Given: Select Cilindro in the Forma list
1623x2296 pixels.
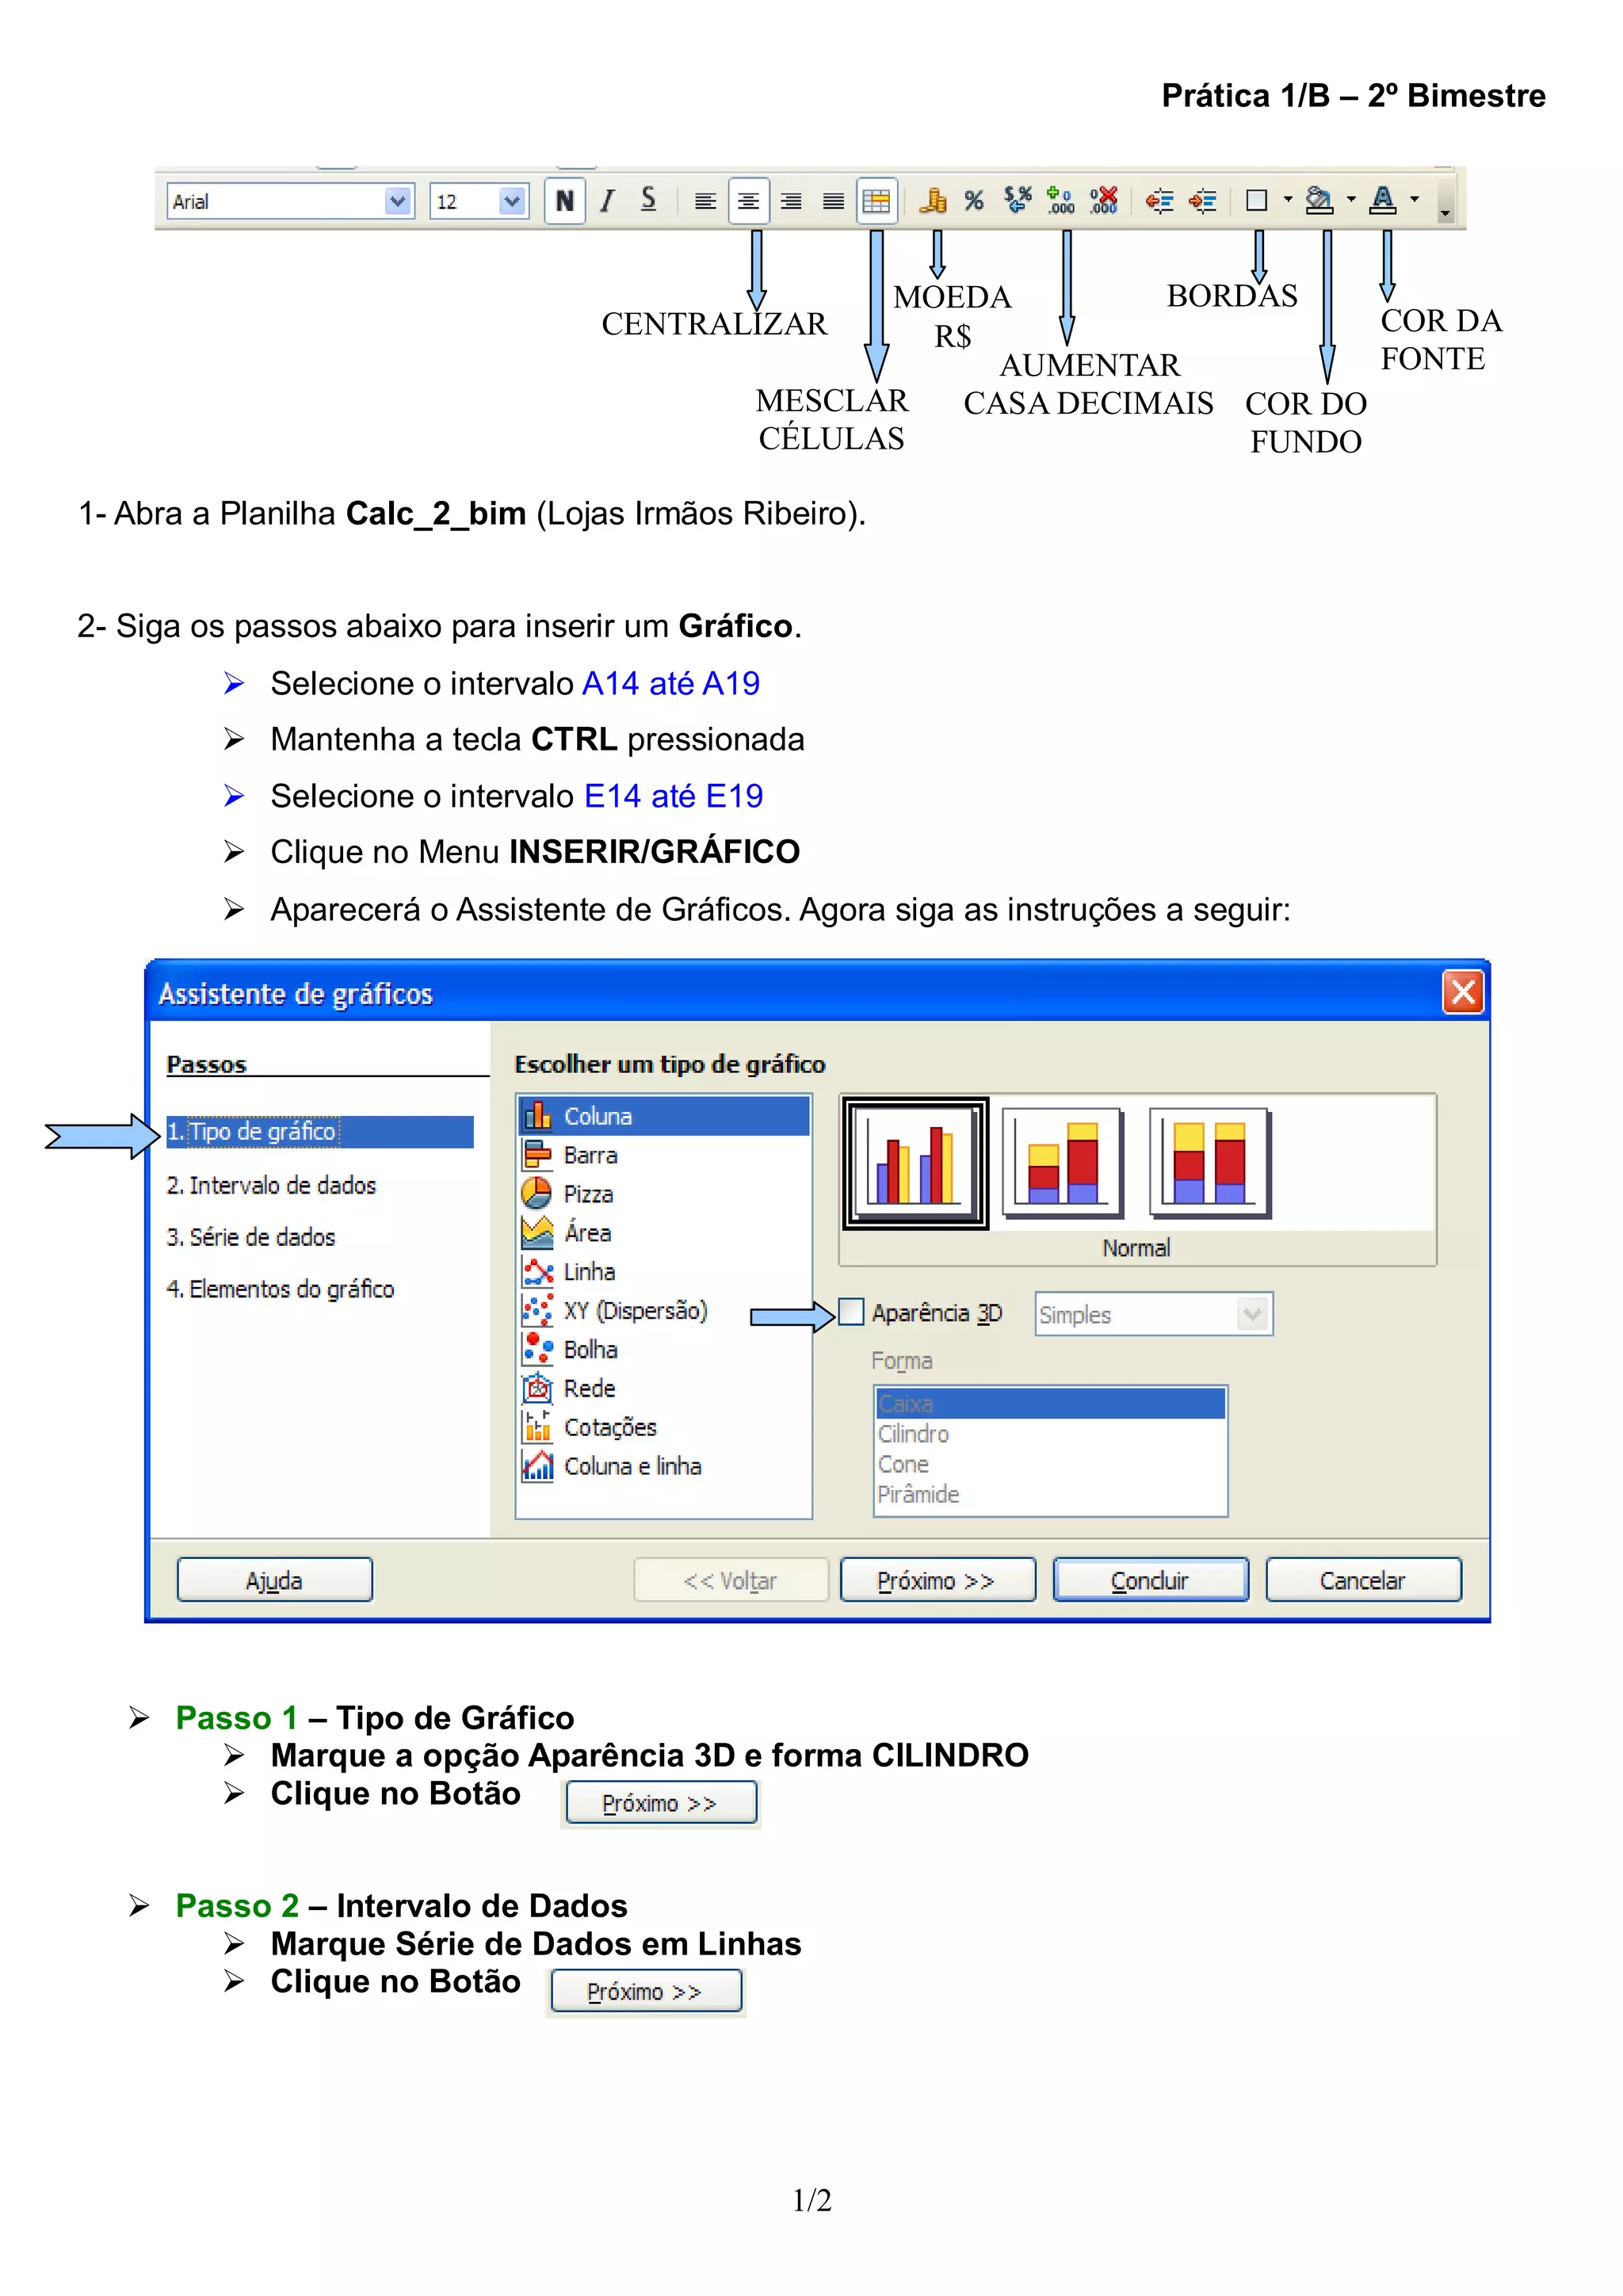Looking at the screenshot, I should [914, 1434].
